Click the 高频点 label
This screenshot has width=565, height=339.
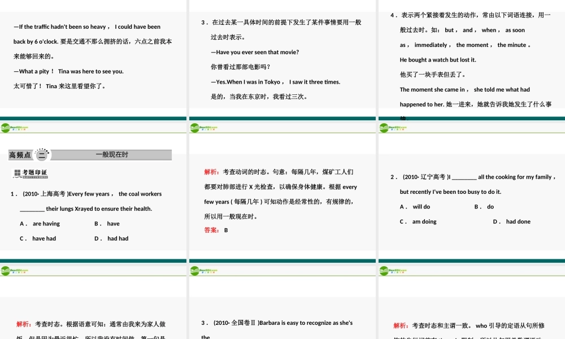(x=20, y=155)
